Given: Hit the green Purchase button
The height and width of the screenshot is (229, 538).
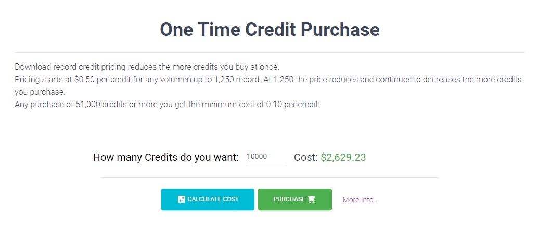Looking at the screenshot, I should click(294, 199).
